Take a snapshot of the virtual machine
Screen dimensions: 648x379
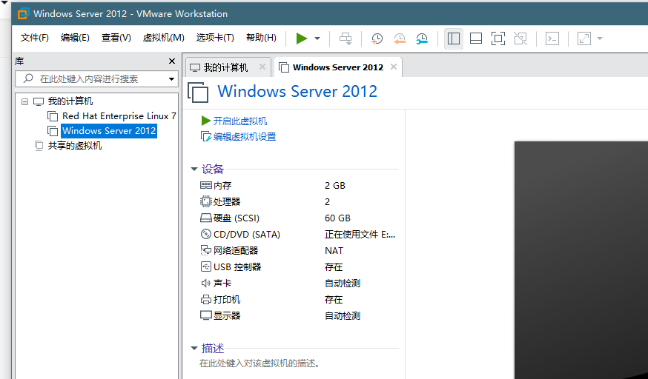377,38
